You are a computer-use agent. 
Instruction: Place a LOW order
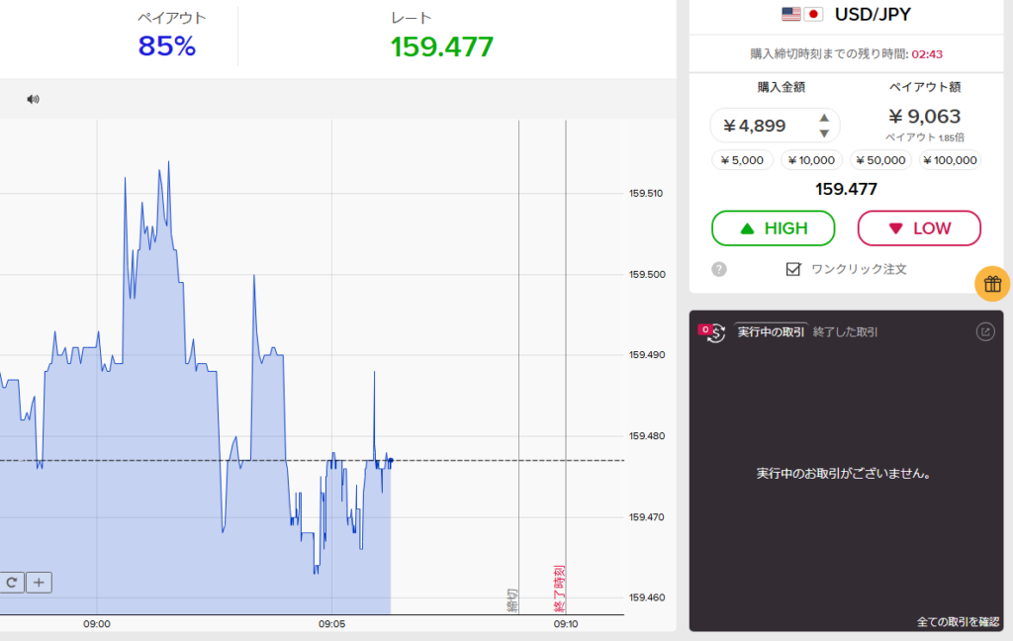(918, 229)
